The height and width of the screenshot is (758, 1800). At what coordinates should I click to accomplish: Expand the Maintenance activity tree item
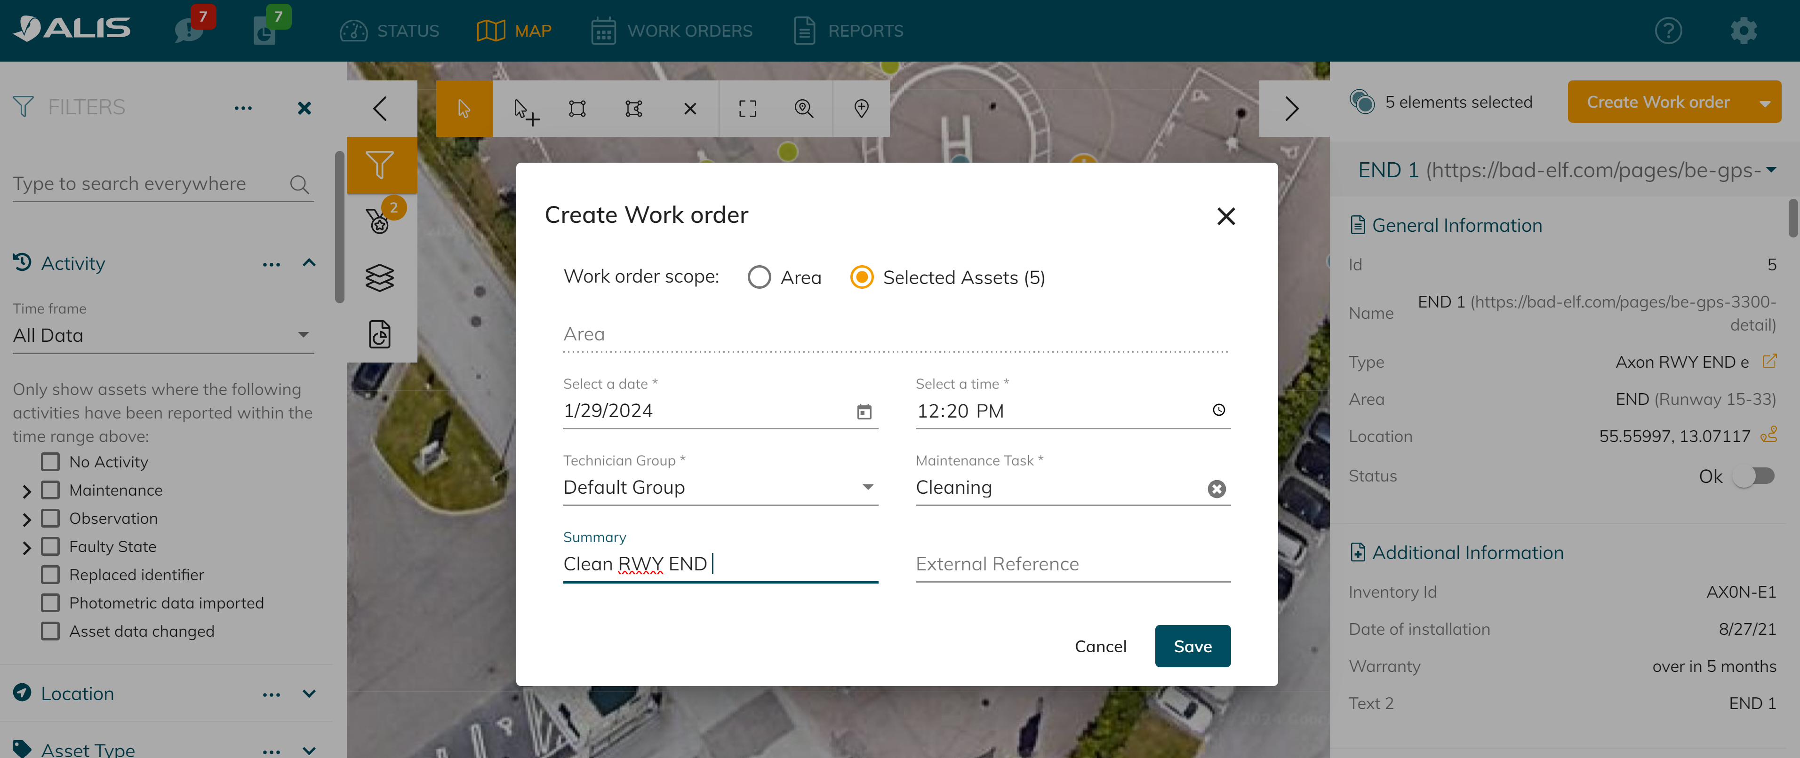pyautogui.click(x=26, y=490)
